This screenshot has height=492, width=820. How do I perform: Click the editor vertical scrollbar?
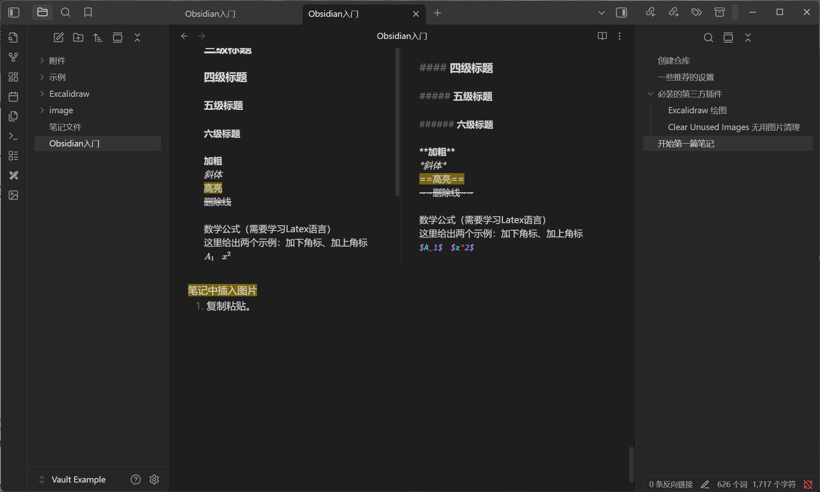point(631,464)
